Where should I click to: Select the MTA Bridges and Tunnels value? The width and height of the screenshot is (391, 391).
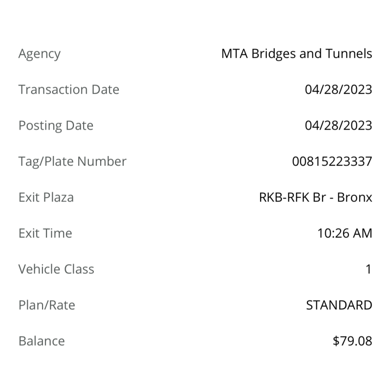[x=297, y=54]
